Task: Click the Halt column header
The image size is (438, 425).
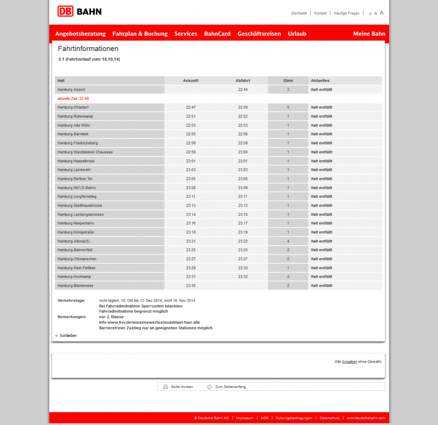Action: [x=61, y=80]
